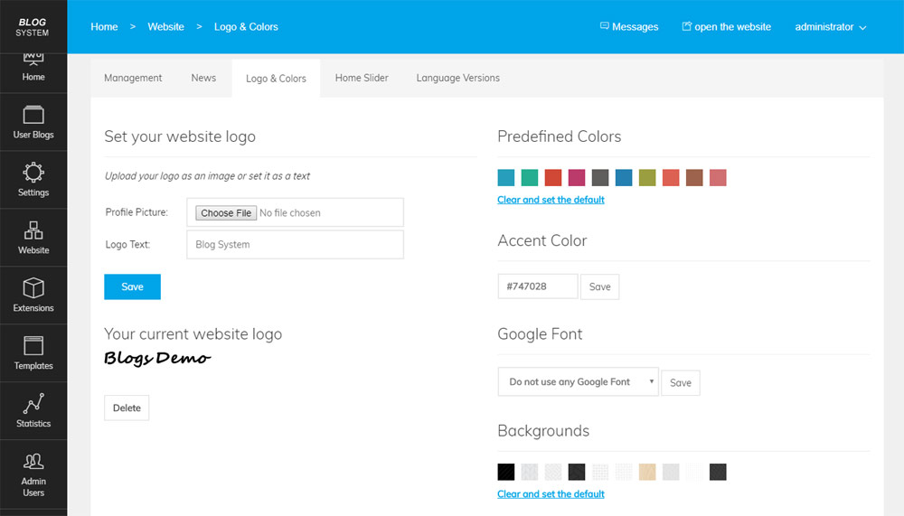Click the blue Save logo button
The image size is (904, 516).
tap(132, 286)
